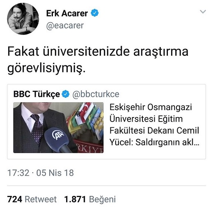Click the Turkish flag in the preview image
Screen dimensions: 213x207
(x=86, y=111)
